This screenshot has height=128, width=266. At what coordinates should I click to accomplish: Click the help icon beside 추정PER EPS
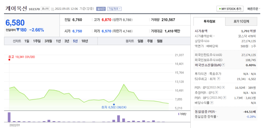216,93
